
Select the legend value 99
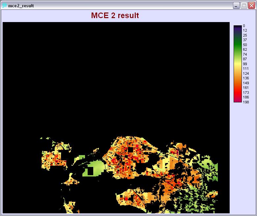[x=245, y=64]
